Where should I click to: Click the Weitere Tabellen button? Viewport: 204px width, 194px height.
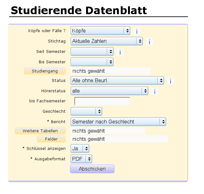[40, 131]
